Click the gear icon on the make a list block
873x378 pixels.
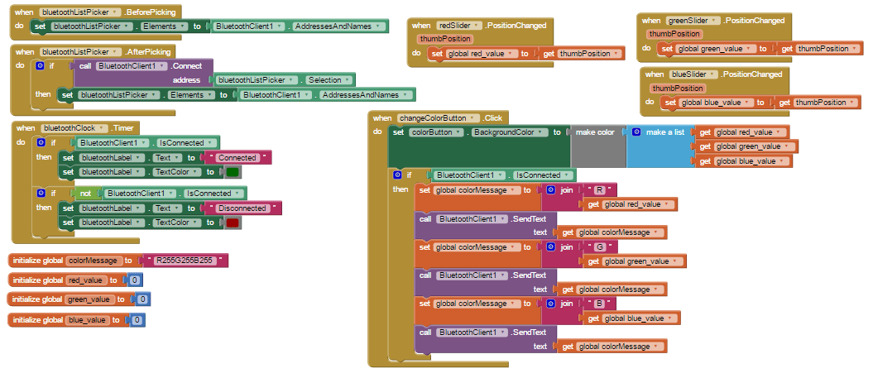(x=636, y=132)
